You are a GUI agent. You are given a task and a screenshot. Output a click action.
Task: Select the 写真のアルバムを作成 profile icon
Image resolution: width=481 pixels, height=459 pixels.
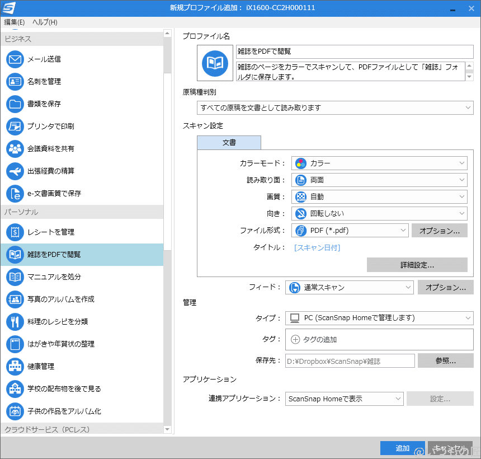15,299
